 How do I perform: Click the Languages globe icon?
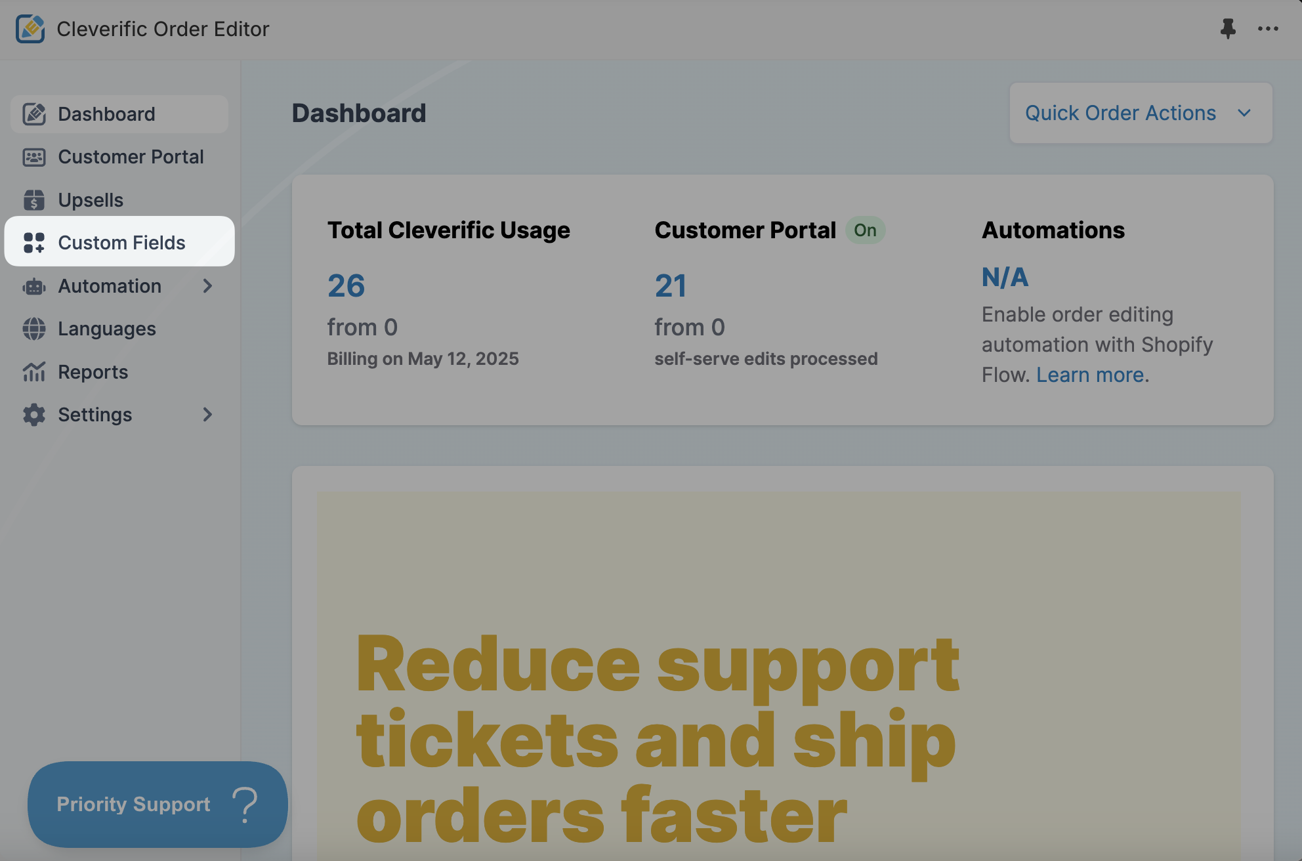click(x=34, y=329)
